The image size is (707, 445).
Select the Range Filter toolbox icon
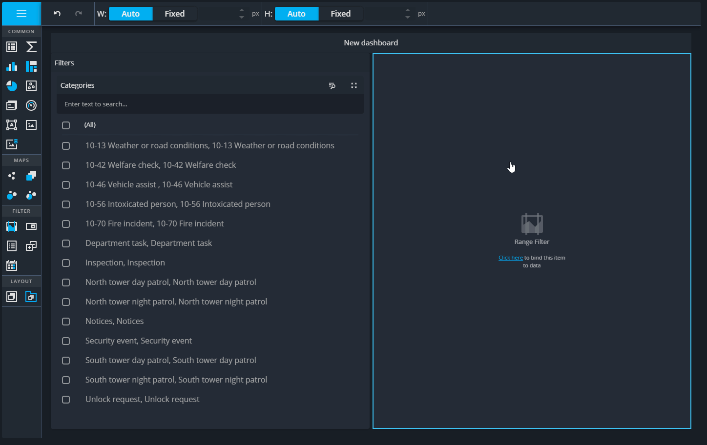coord(12,226)
